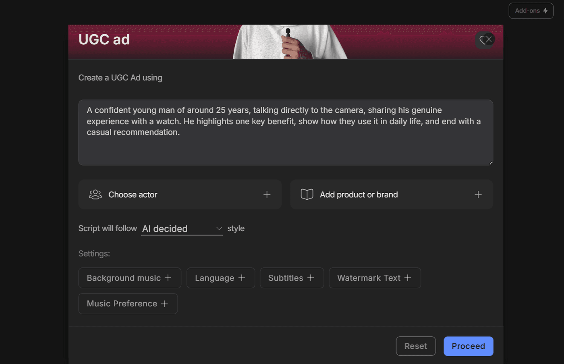Click inside the ad description text field
564x364 pixels.
pos(286,133)
